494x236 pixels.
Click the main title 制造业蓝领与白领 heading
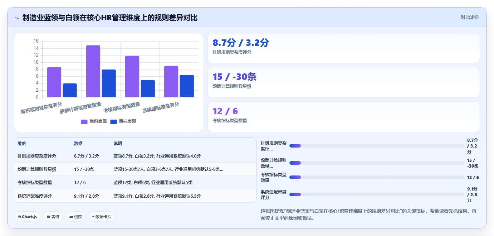pos(110,18)
